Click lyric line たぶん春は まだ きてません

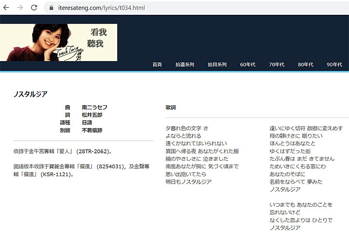[302, 159]
